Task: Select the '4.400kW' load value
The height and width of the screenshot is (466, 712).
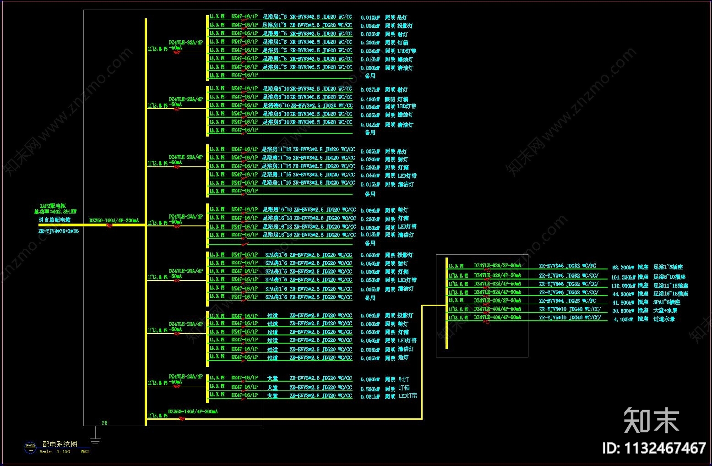Action: 624,319
